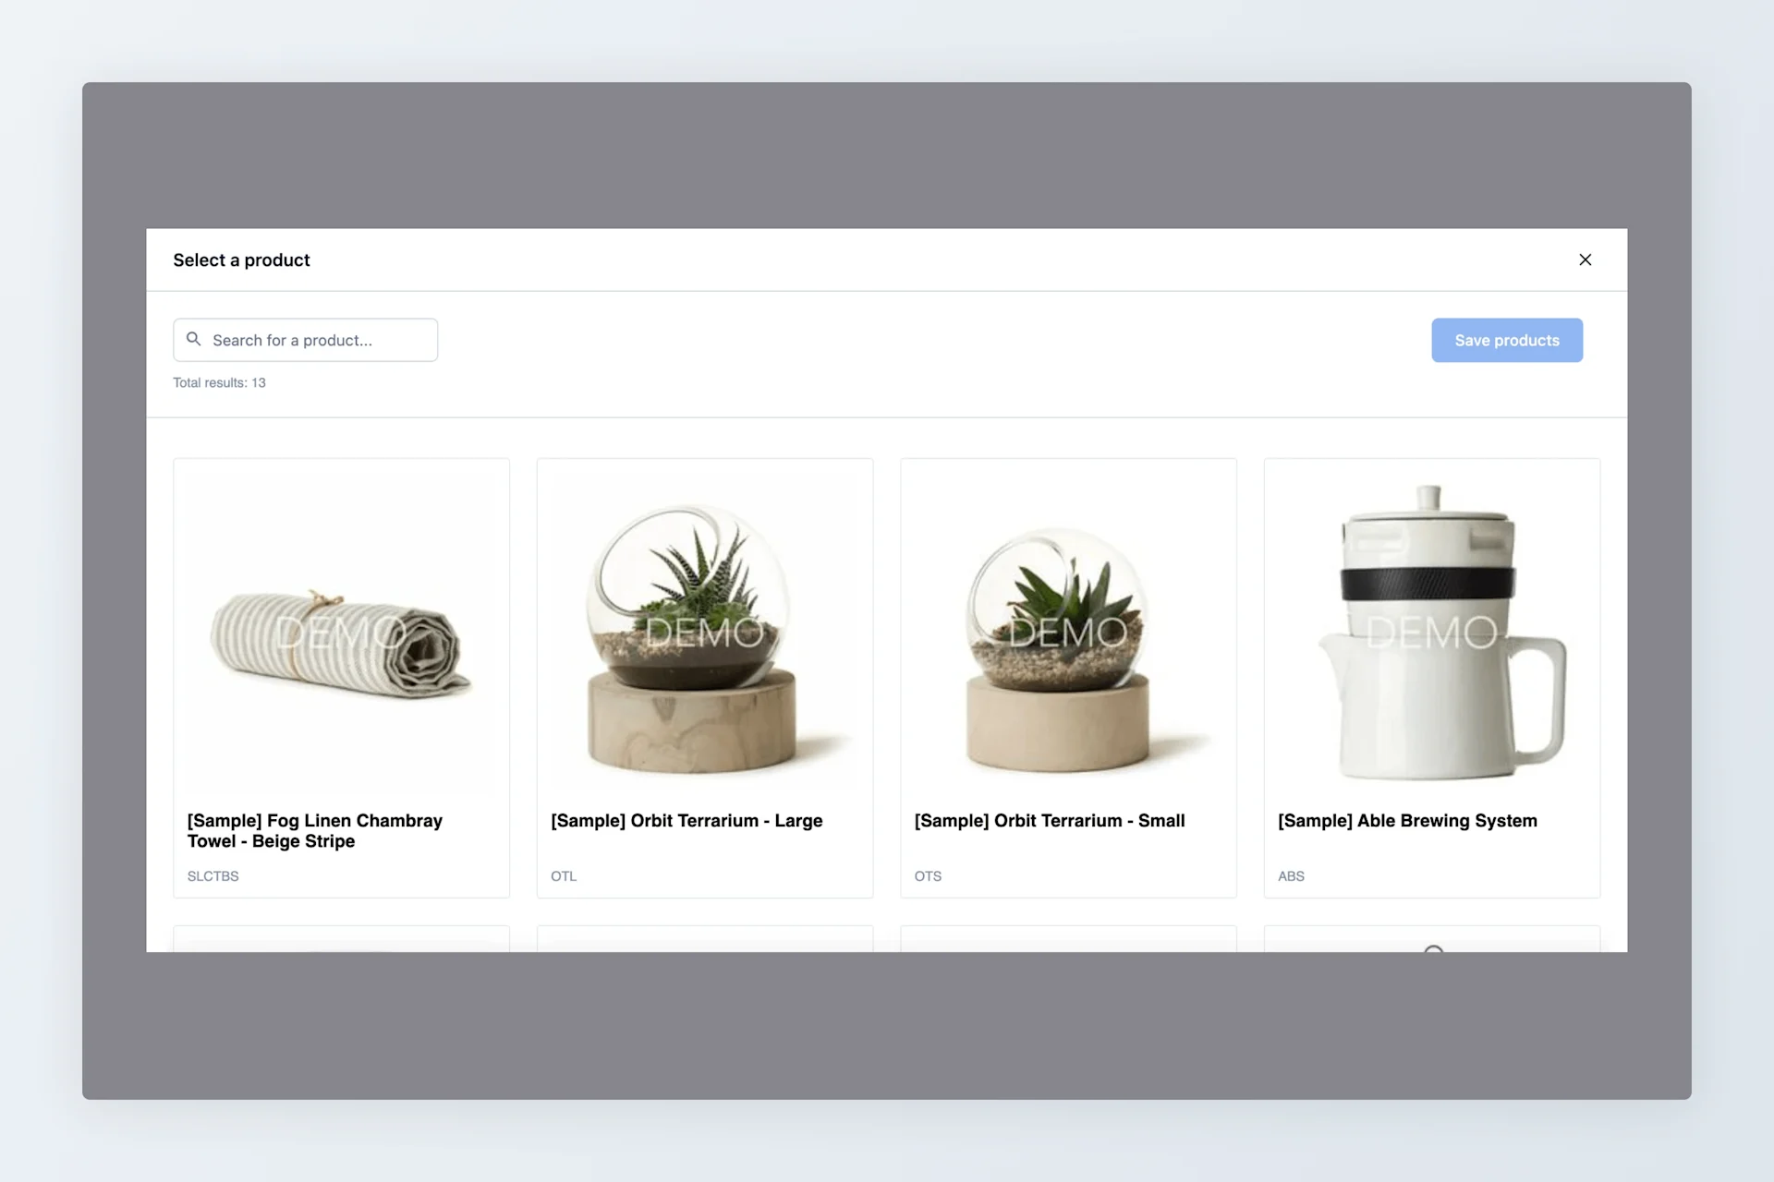This screenshot has width=1774, height=1182.
Task: Click the Able Brewing System title
Action: (x=1407, y=820)
